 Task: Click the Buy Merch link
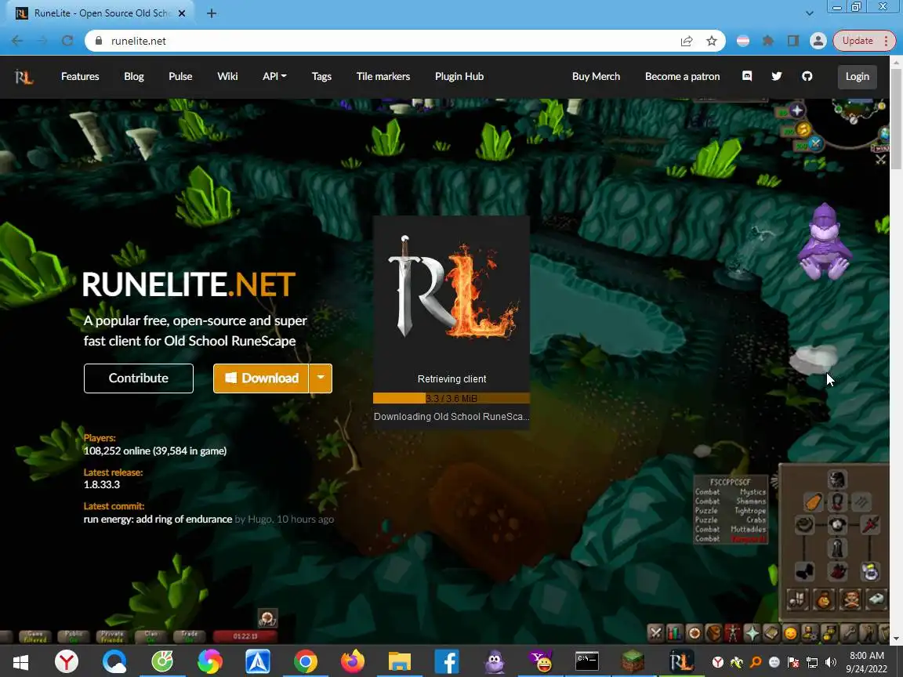[596, 76]
